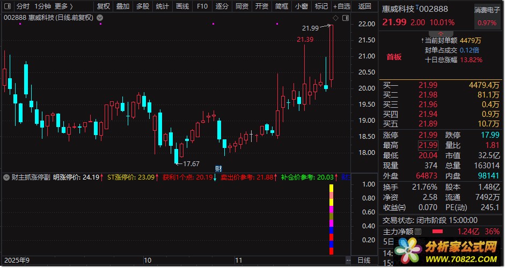
Task: Toggle the right panel icon above chart
Action: point(346,18)
